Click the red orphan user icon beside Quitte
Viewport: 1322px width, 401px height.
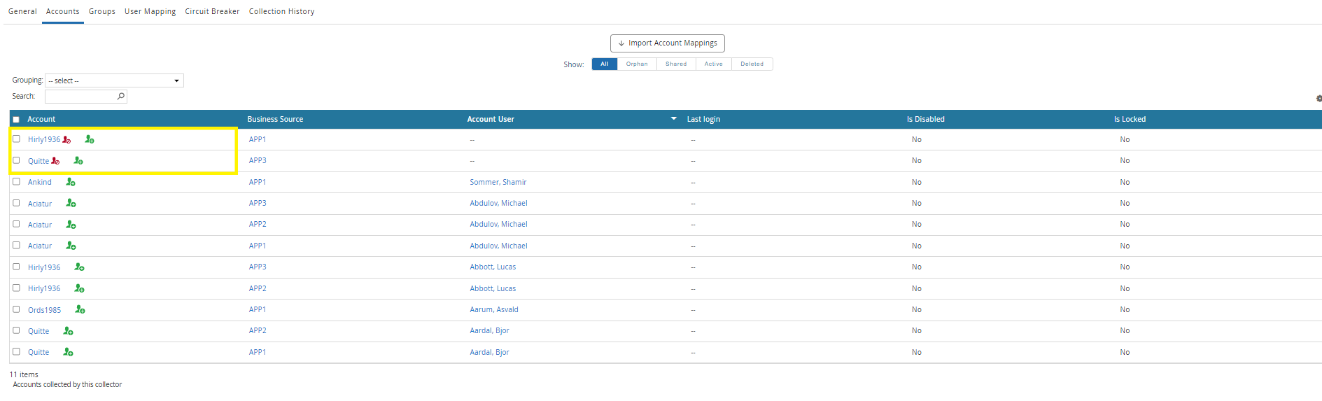55,161
